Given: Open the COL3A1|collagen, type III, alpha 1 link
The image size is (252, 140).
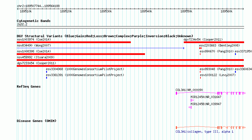Looking at the screenshot, I should 204,132.
